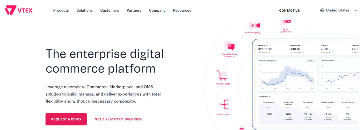Click the Physical Store label
364x130 pixels.
[223, 84]
